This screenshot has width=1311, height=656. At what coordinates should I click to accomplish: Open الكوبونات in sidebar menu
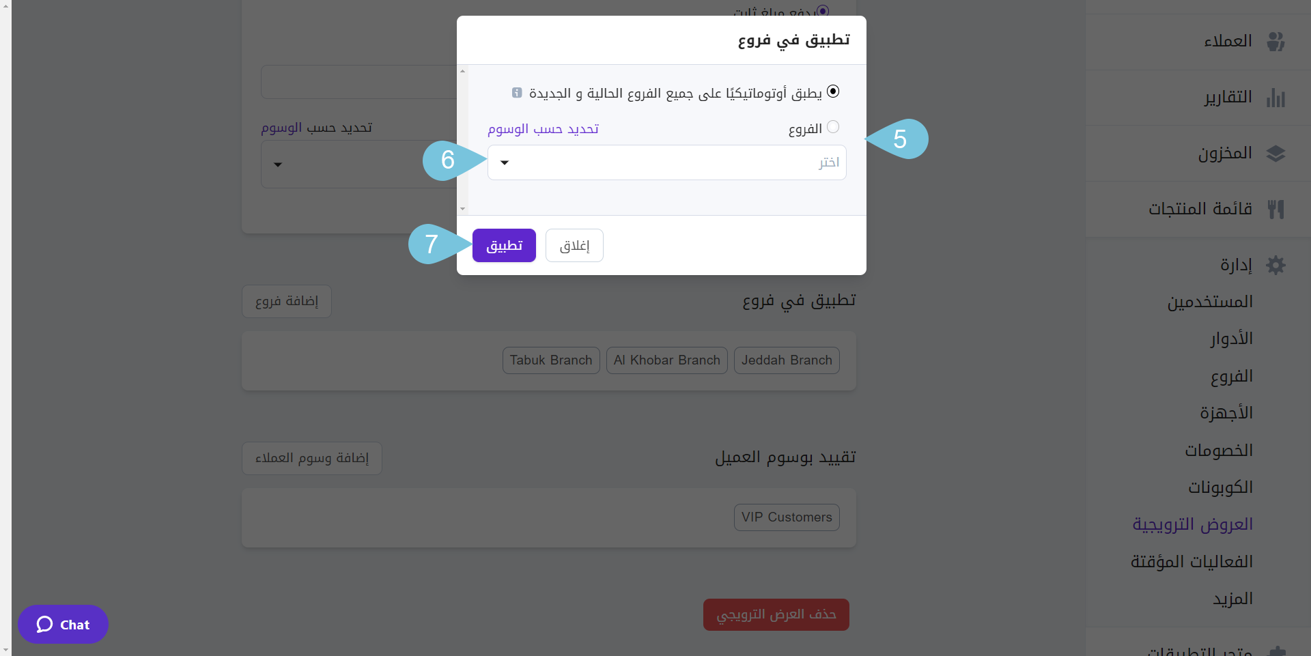(x=1220, y=487)
